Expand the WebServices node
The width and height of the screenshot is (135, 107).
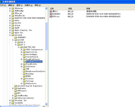pyautogui.click(x=21, y=84)
